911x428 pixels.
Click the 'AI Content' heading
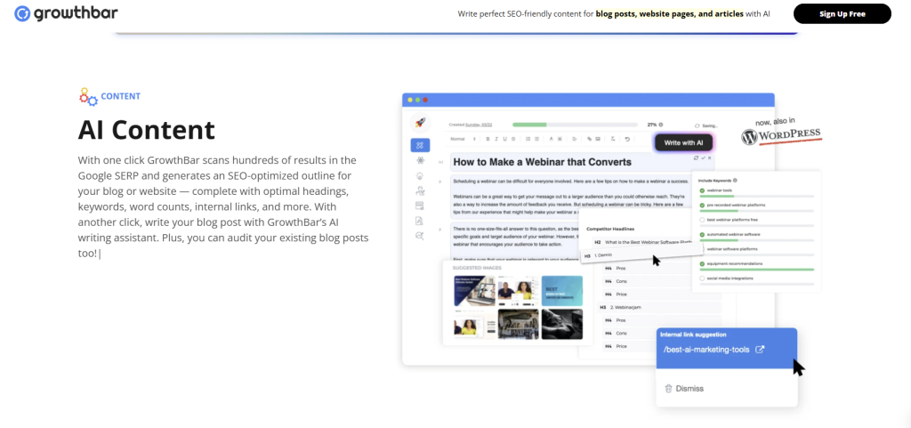coord(147,130)
